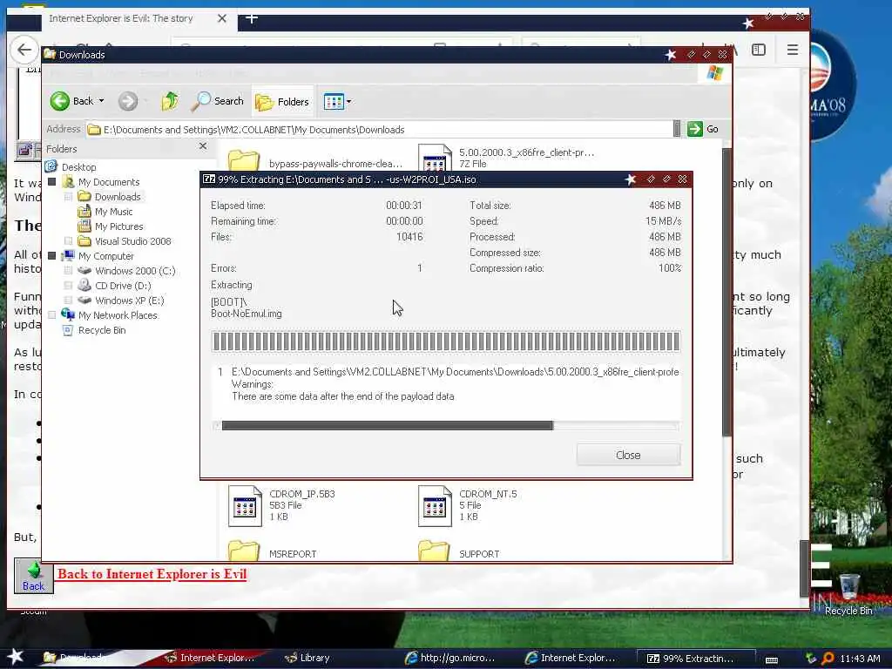Image resolution: width=892 pixels, height=669 pixels.
Task: Open the Address bar dropdown
Action: pyautogui.click(x=676, y=129)
